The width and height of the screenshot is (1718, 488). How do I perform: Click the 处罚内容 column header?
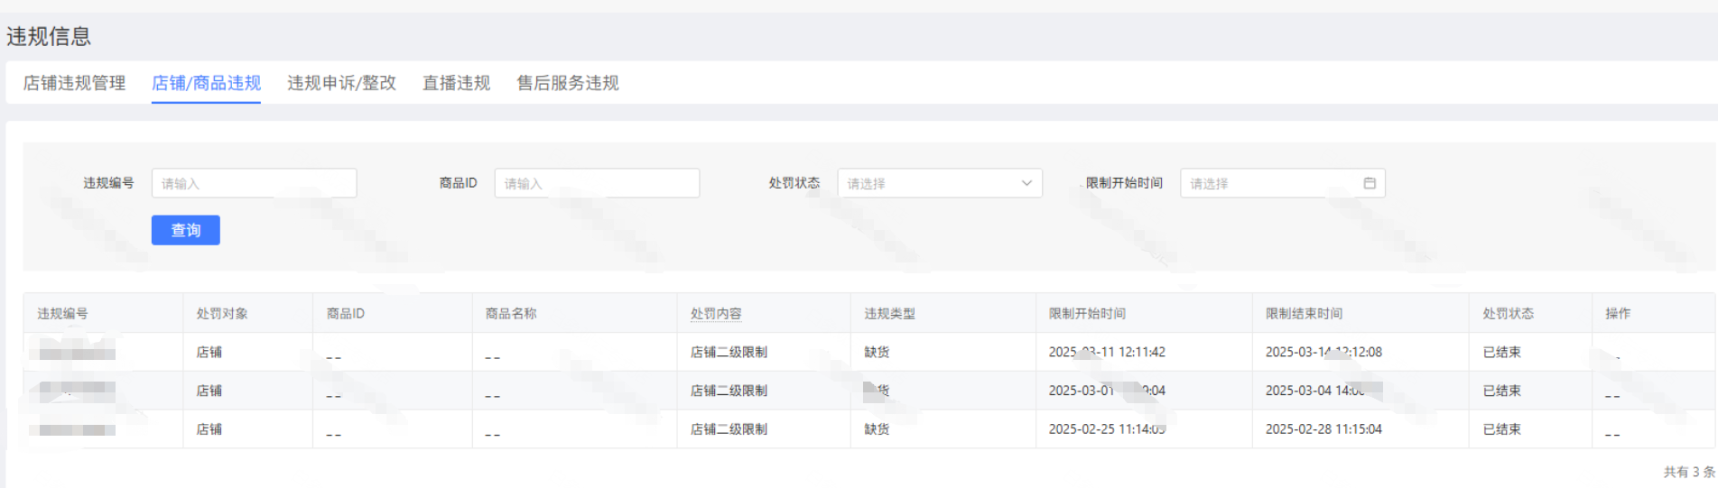(716, 313)
